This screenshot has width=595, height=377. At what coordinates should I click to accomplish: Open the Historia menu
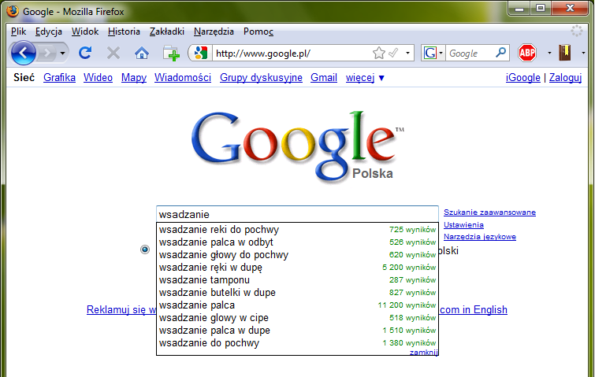[124, 31]
